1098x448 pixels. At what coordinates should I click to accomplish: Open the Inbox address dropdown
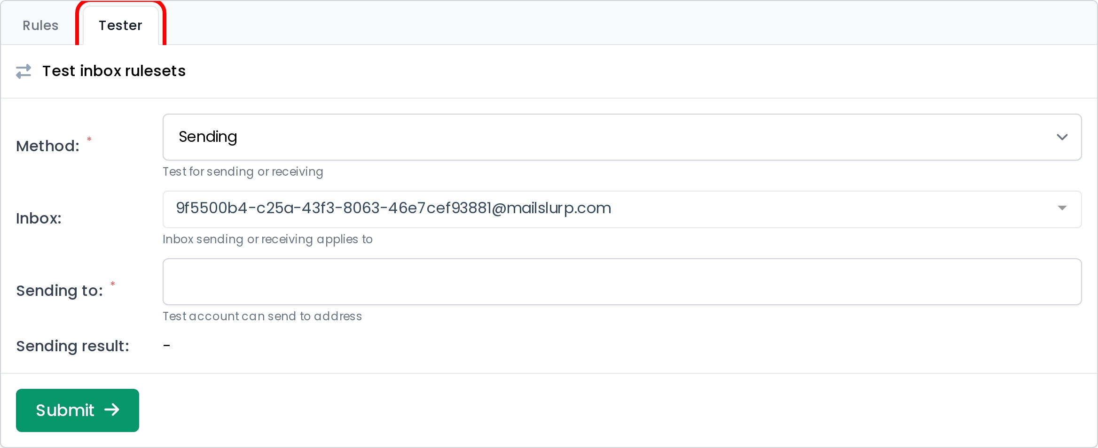[x=564, y=209]
